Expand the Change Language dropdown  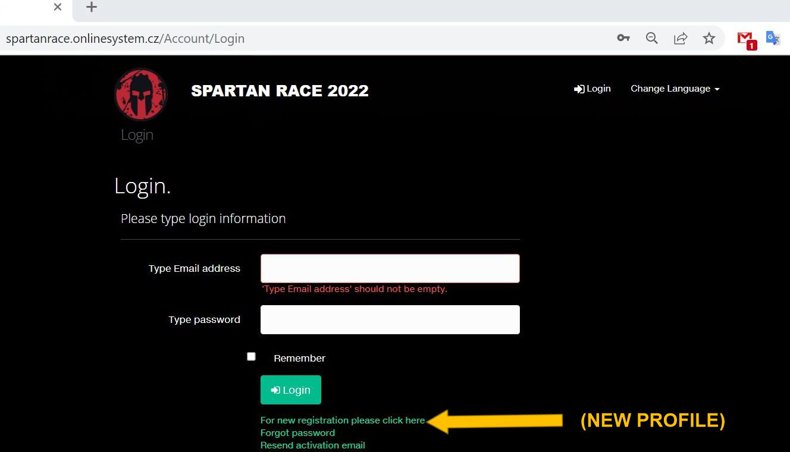click(675, 89)
